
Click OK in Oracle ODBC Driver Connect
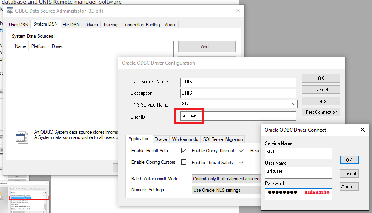pos(349,160)
